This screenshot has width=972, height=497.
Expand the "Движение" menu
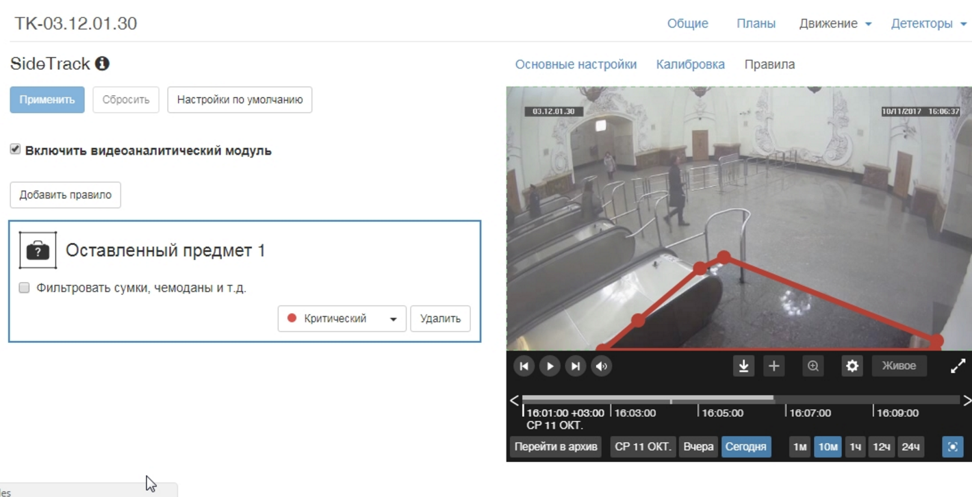coord(835,23)
